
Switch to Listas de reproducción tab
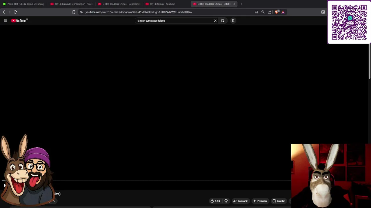coord(71,4)
